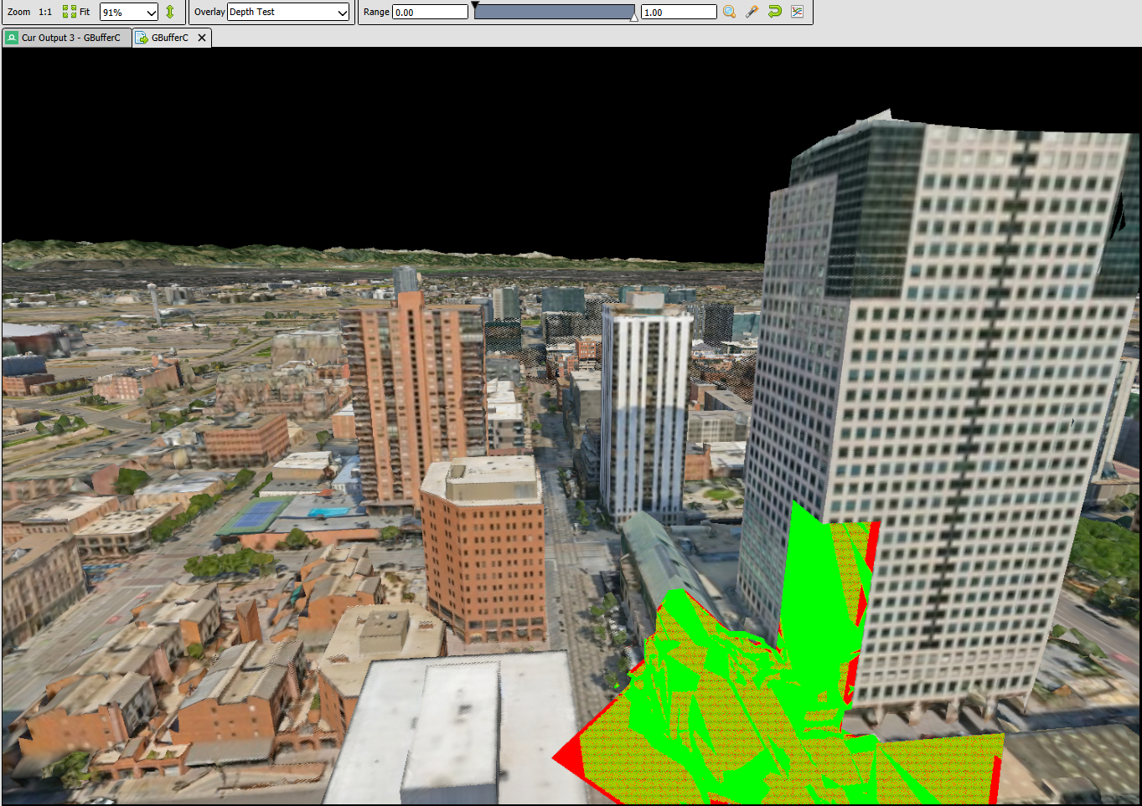This screenshot has width=1142, height=806.
Task: Click the Zoom label in the toolbar
Action: coord(18,12)
